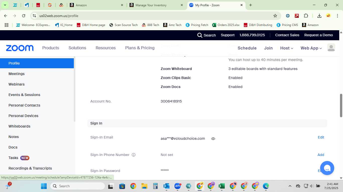Select Profile in sidebar
The image size is (343, 192).
37,63
